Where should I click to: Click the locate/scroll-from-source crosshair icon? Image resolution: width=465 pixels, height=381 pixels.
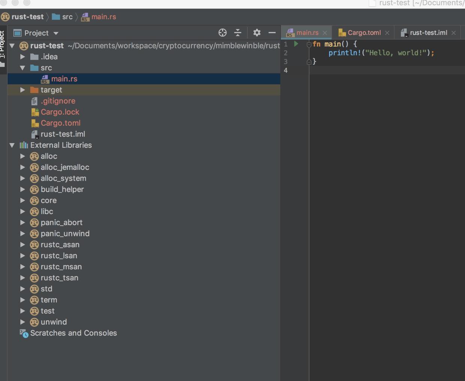click(x=222, y=33)
